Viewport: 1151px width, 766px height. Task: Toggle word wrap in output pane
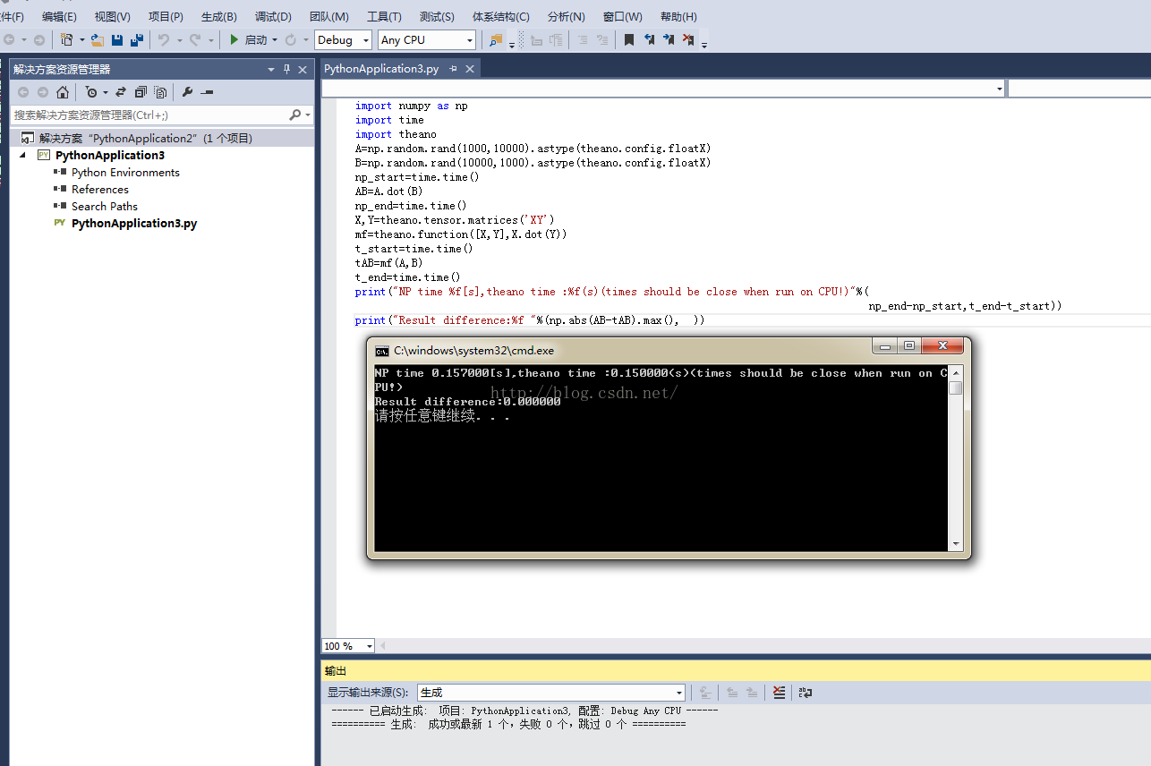806,692
